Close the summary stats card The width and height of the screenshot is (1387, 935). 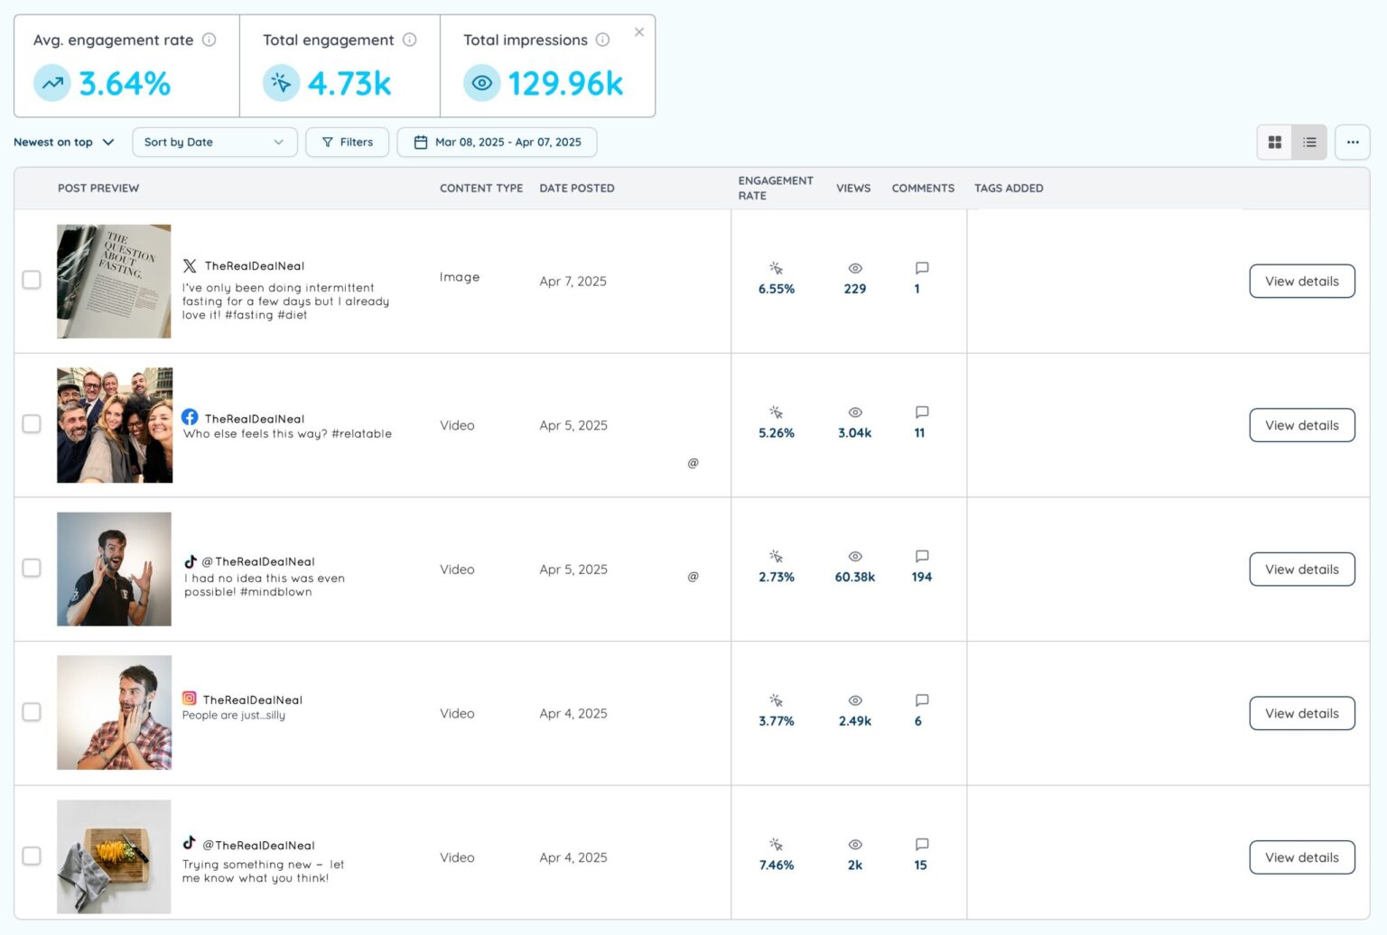pos(638,32)
